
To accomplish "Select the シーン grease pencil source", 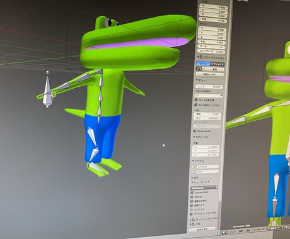I will [x=203, y=64].
